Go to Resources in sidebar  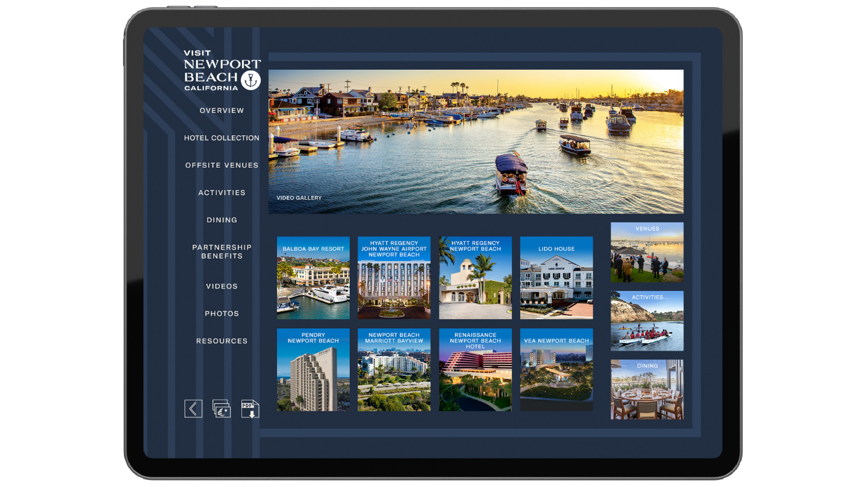point(222,341)
